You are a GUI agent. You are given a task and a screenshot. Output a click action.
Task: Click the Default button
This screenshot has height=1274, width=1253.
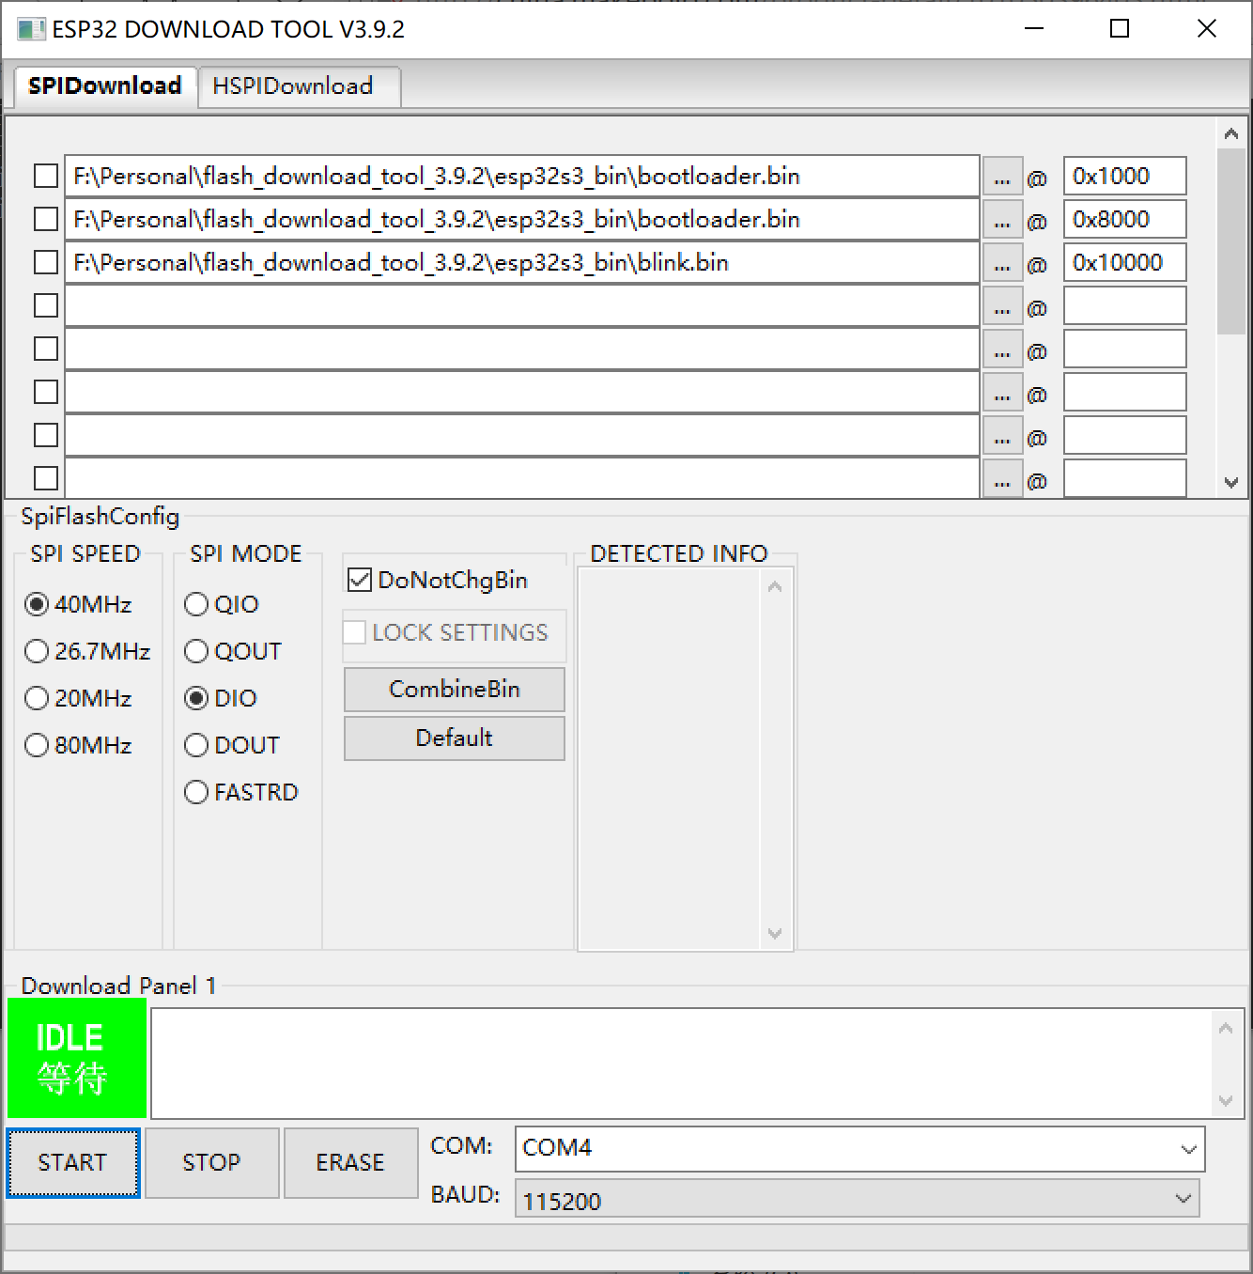pos(455,738)
